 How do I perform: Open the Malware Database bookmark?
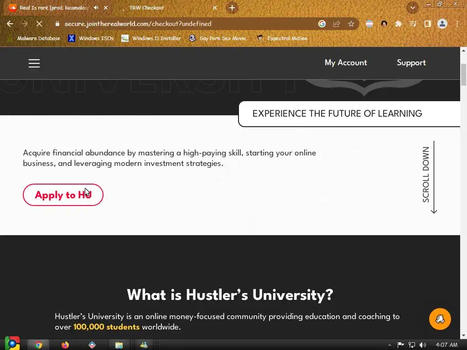click(x=33, y=38)
